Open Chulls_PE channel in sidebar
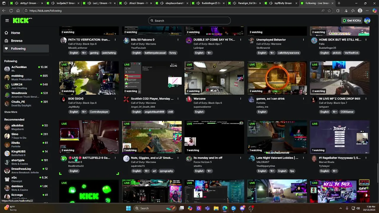This screenshot has height=213, width=379. (x=26, y=104)
